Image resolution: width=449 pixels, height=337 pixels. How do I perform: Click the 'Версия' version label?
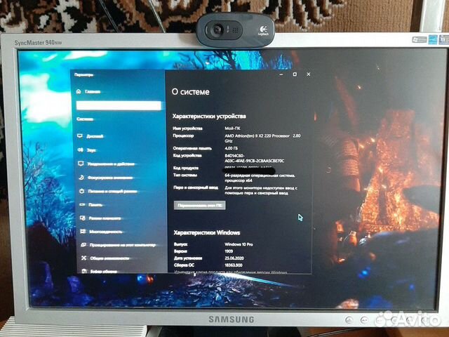pyautogui.click(x=180, y=251)
